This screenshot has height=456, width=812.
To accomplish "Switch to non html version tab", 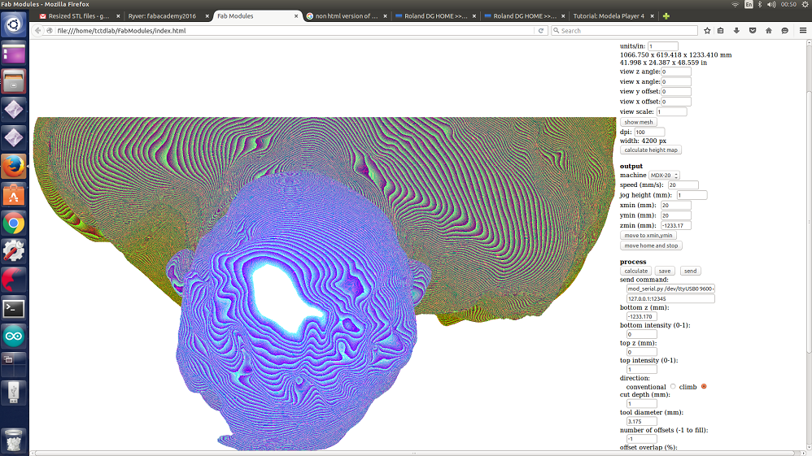I will (347, 16).
